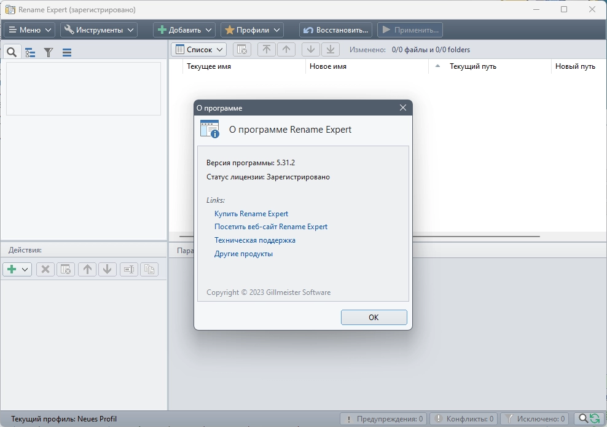This screenshot has width=607, height=427.
Task: Click the clear all actions icon
Action: [66, 270]
